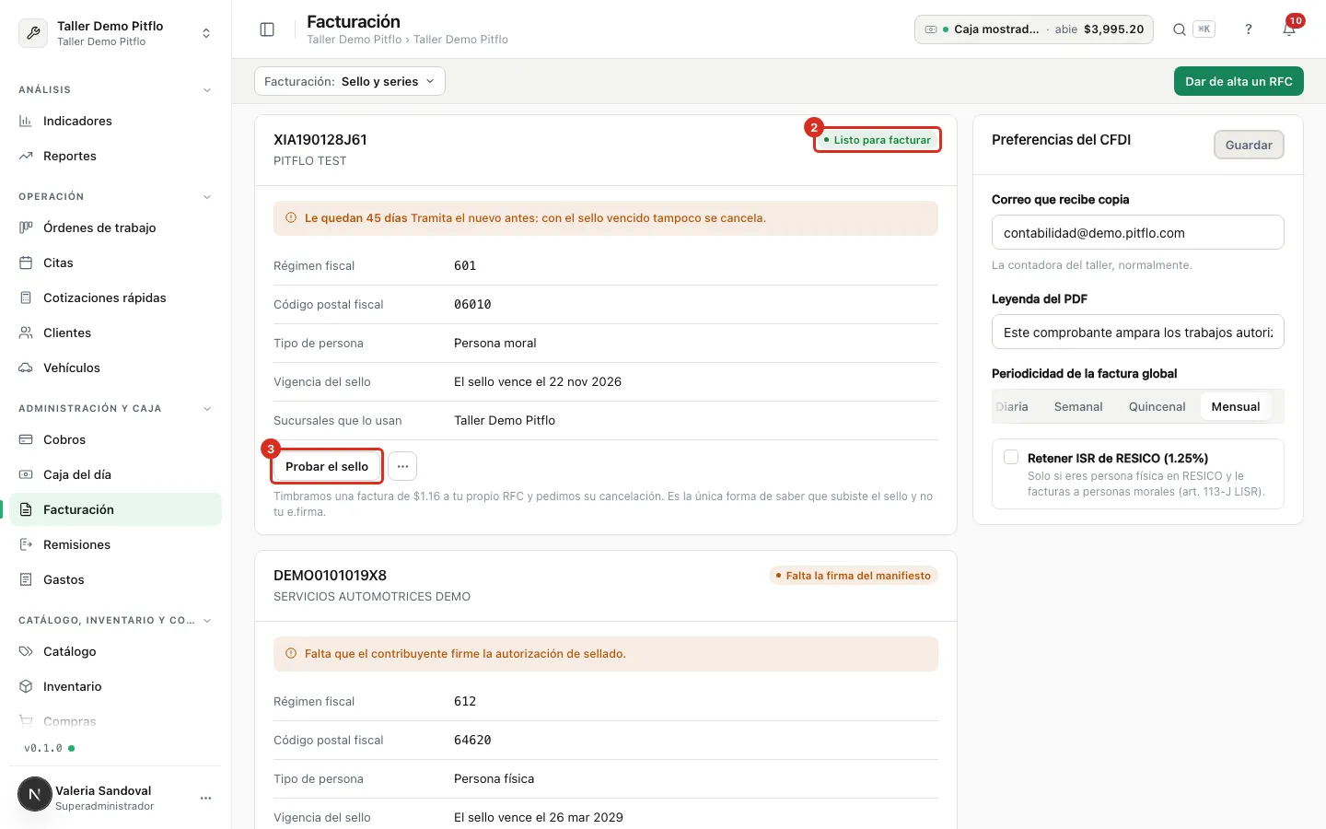The height and width of the screenshot is (829, 1326).
Task: Click the Indicadores chart icon
Action: click(26, 121)
